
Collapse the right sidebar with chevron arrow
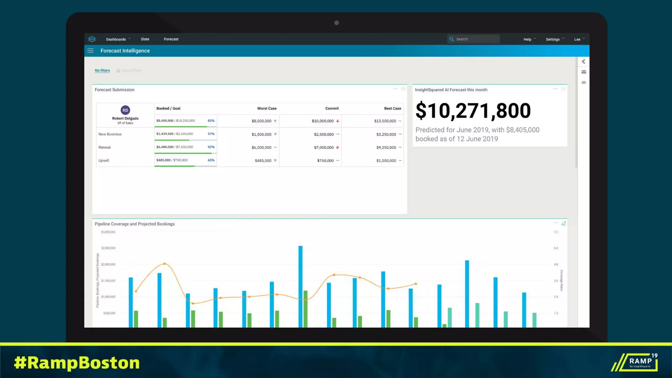click(583, 61)
